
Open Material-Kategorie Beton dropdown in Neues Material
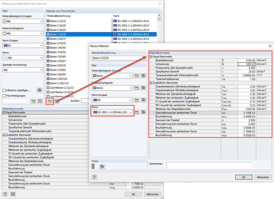112,88
